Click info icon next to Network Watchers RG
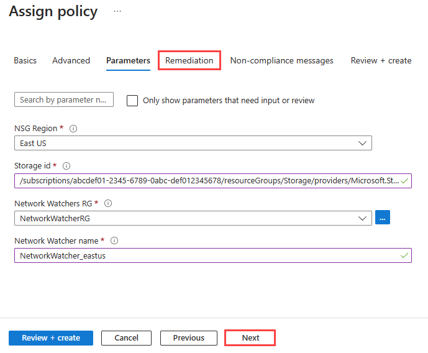The height and width of the screenshot is (353, 428). [108, 203]
